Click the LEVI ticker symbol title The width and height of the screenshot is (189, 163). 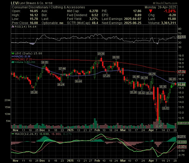15,3
